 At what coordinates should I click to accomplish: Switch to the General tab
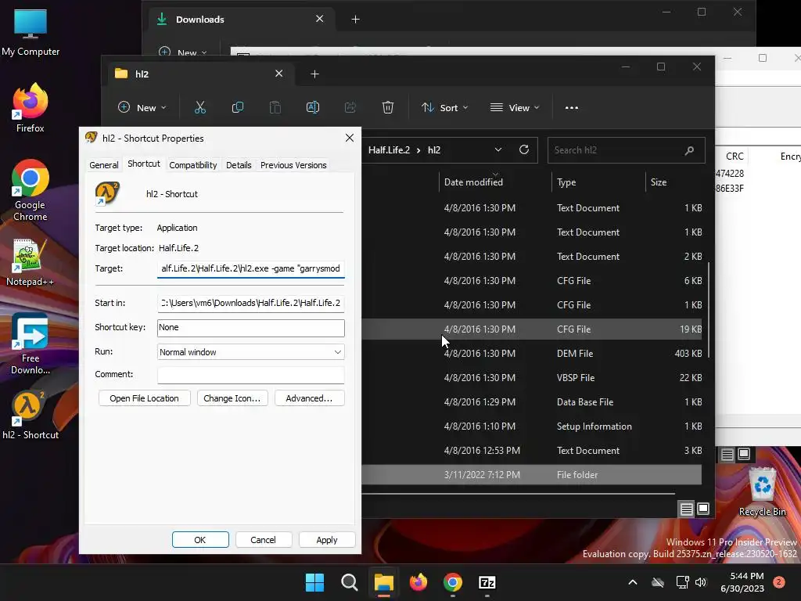pyautogui.click(x=104, y=165)
